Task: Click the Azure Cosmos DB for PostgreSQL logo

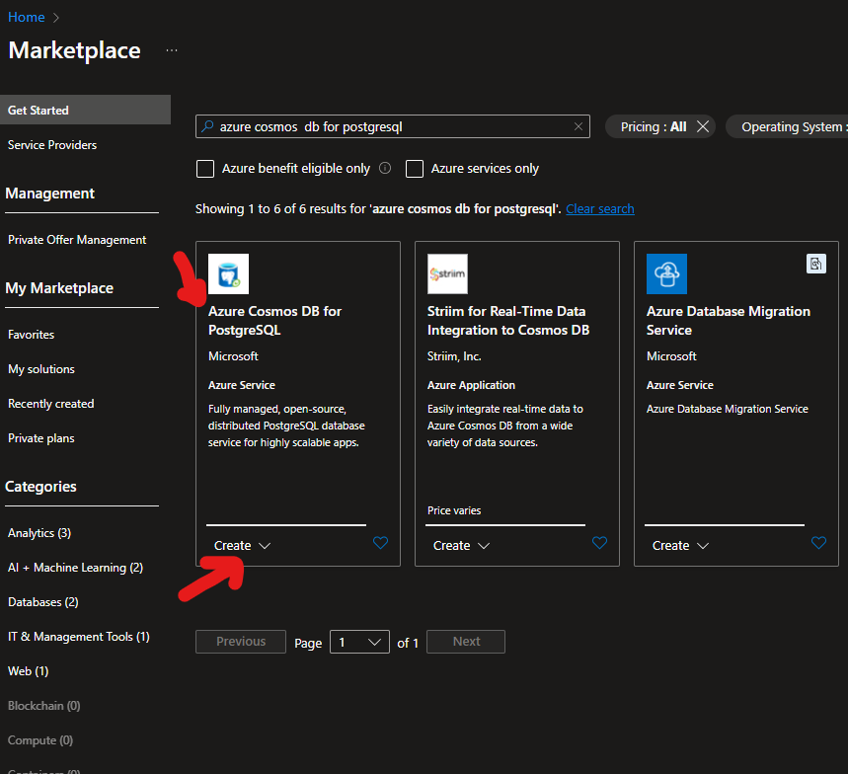Action: (x=228, y=273)
